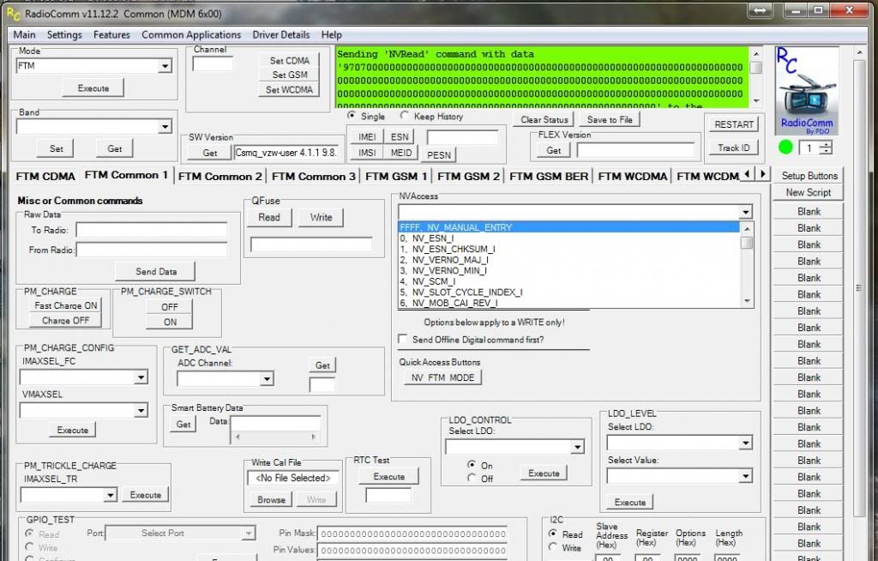Select the LDO_CONTROL On radio button
Viewport: 878px width, 561px height.
click(x=472, y=465)
